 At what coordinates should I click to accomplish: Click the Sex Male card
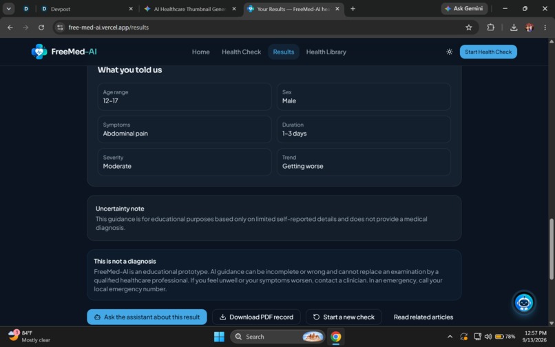364,96
